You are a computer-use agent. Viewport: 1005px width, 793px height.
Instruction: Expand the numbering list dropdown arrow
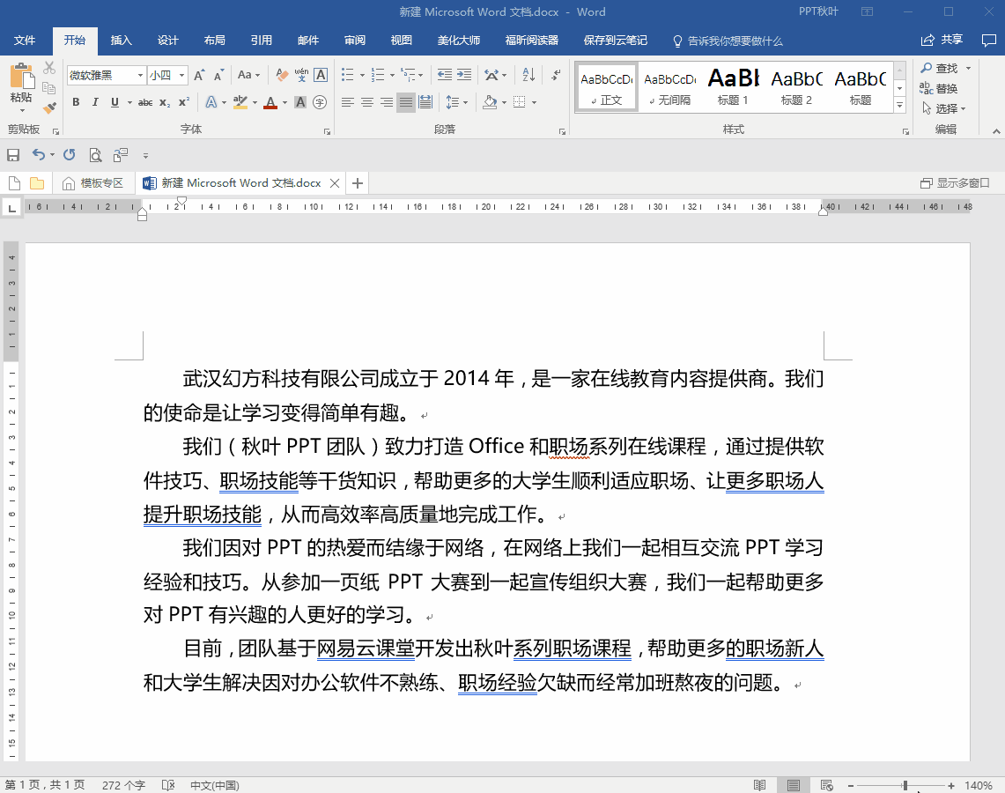click(x=392, y=76)
